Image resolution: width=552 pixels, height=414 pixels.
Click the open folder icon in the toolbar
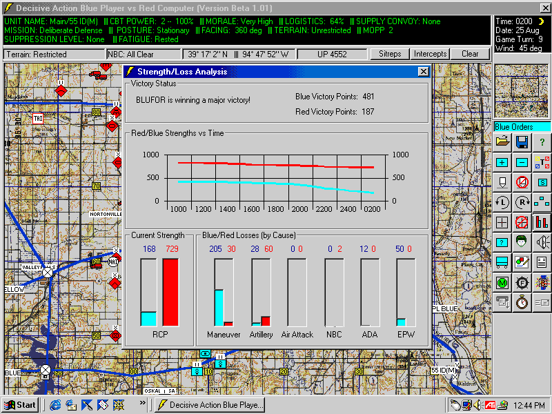502,143
